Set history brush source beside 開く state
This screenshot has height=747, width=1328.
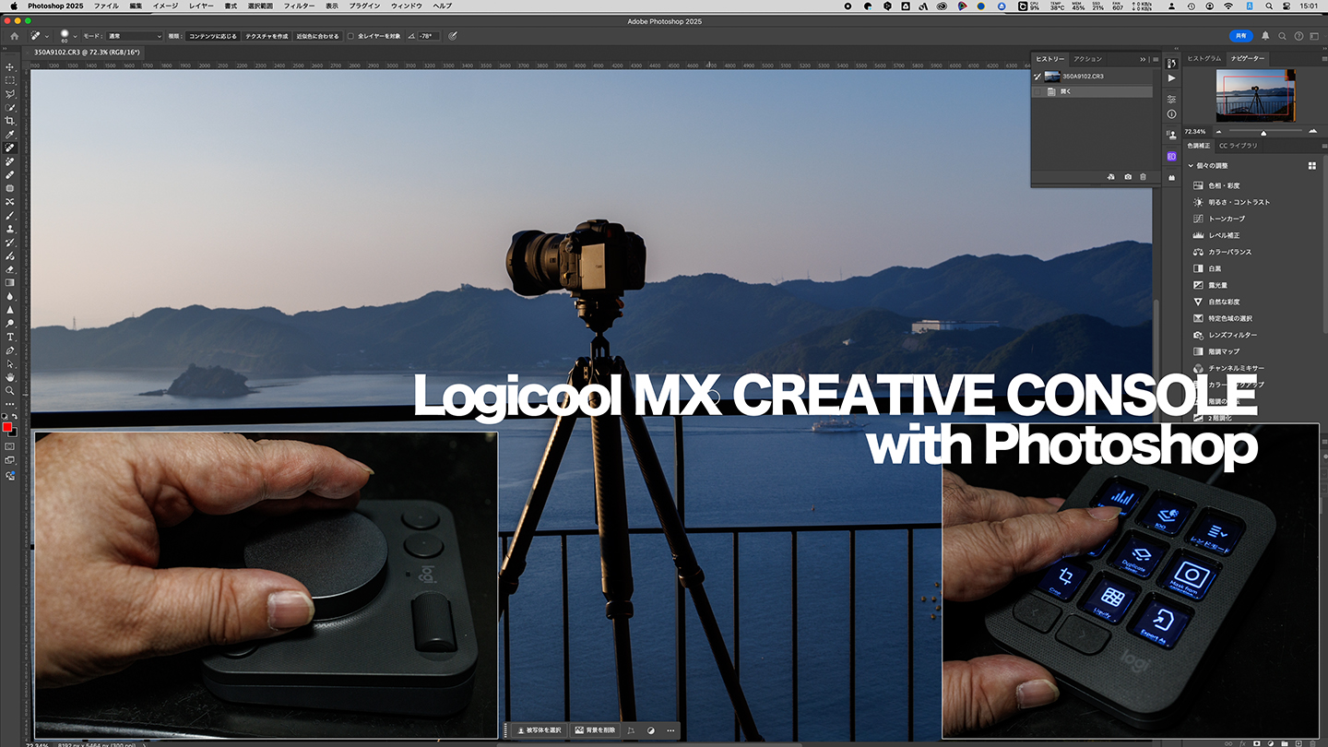point(1038,90)
